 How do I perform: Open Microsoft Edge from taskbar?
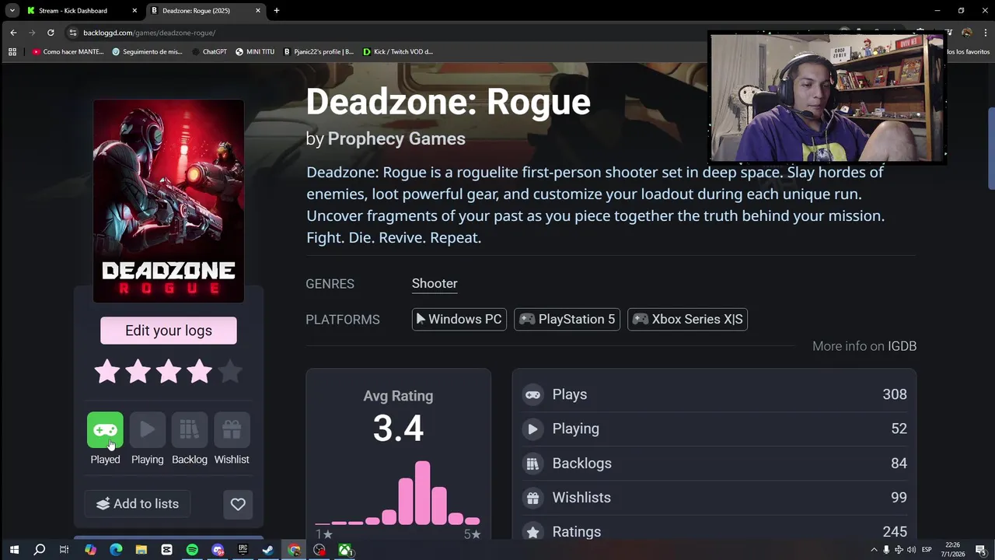pyautogui.click(x=116, y=550)
